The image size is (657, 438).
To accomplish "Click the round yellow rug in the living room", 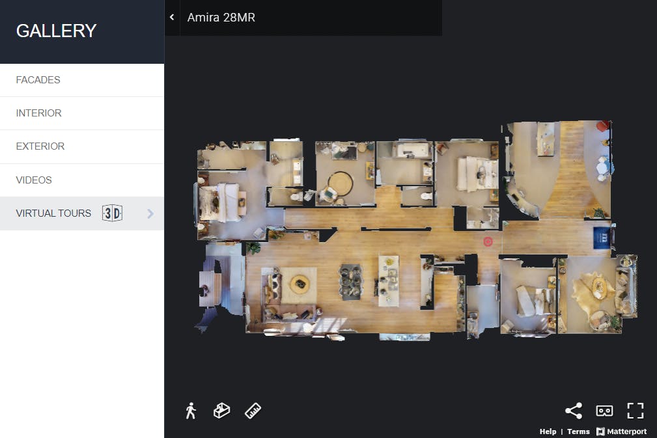I will pyautogui.click(x=300, y=282).
